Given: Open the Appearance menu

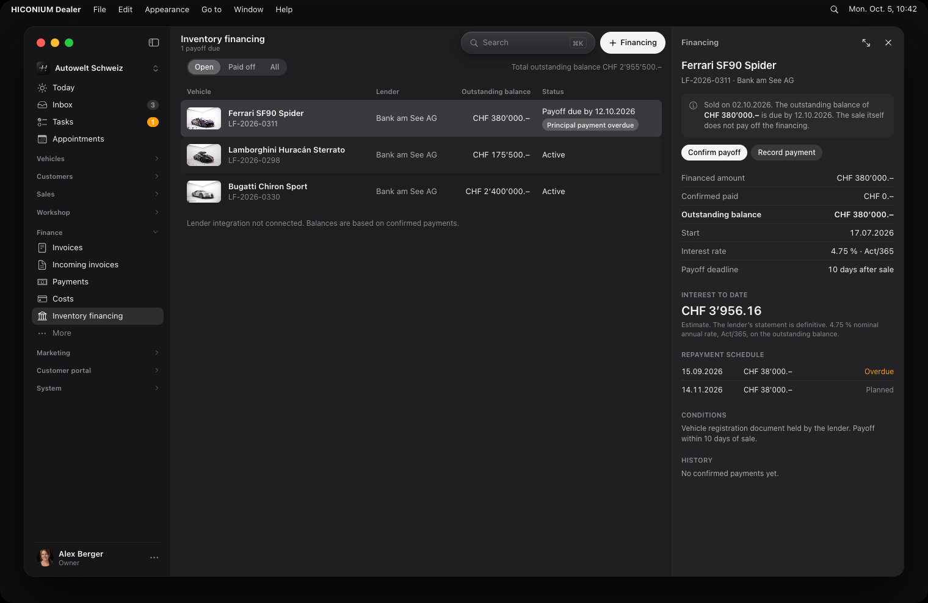Looking at the screenshot, I should (x=167, y=10).
